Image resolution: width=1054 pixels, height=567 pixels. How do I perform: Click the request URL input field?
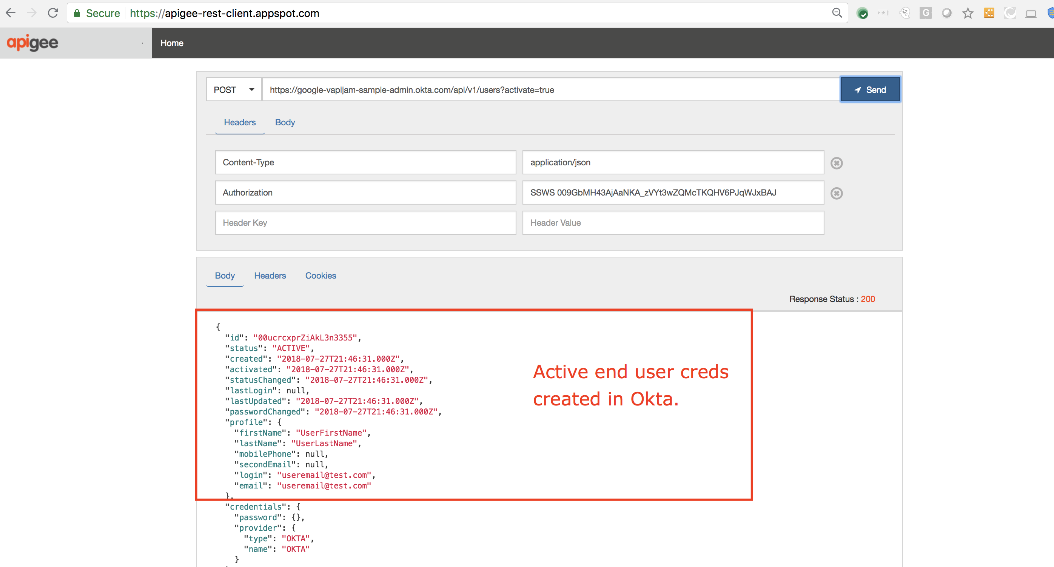pos(551,89)
